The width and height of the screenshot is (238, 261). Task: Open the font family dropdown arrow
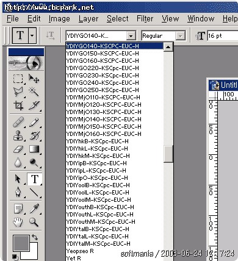click(x=131, y=36)
